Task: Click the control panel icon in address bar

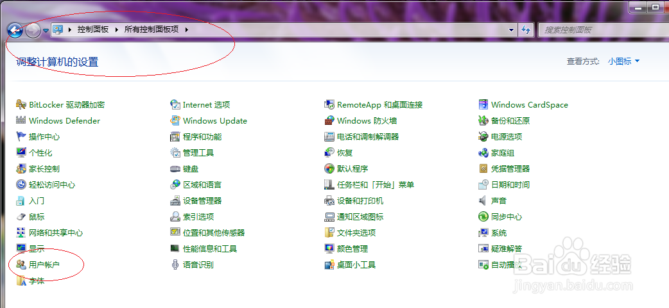Action: [58, 30]
